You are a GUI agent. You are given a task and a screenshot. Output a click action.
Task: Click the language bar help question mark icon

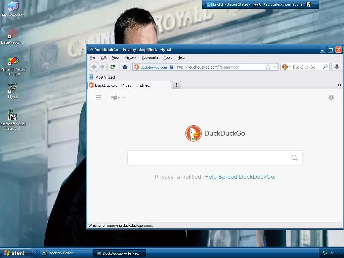tap(309, 4)
